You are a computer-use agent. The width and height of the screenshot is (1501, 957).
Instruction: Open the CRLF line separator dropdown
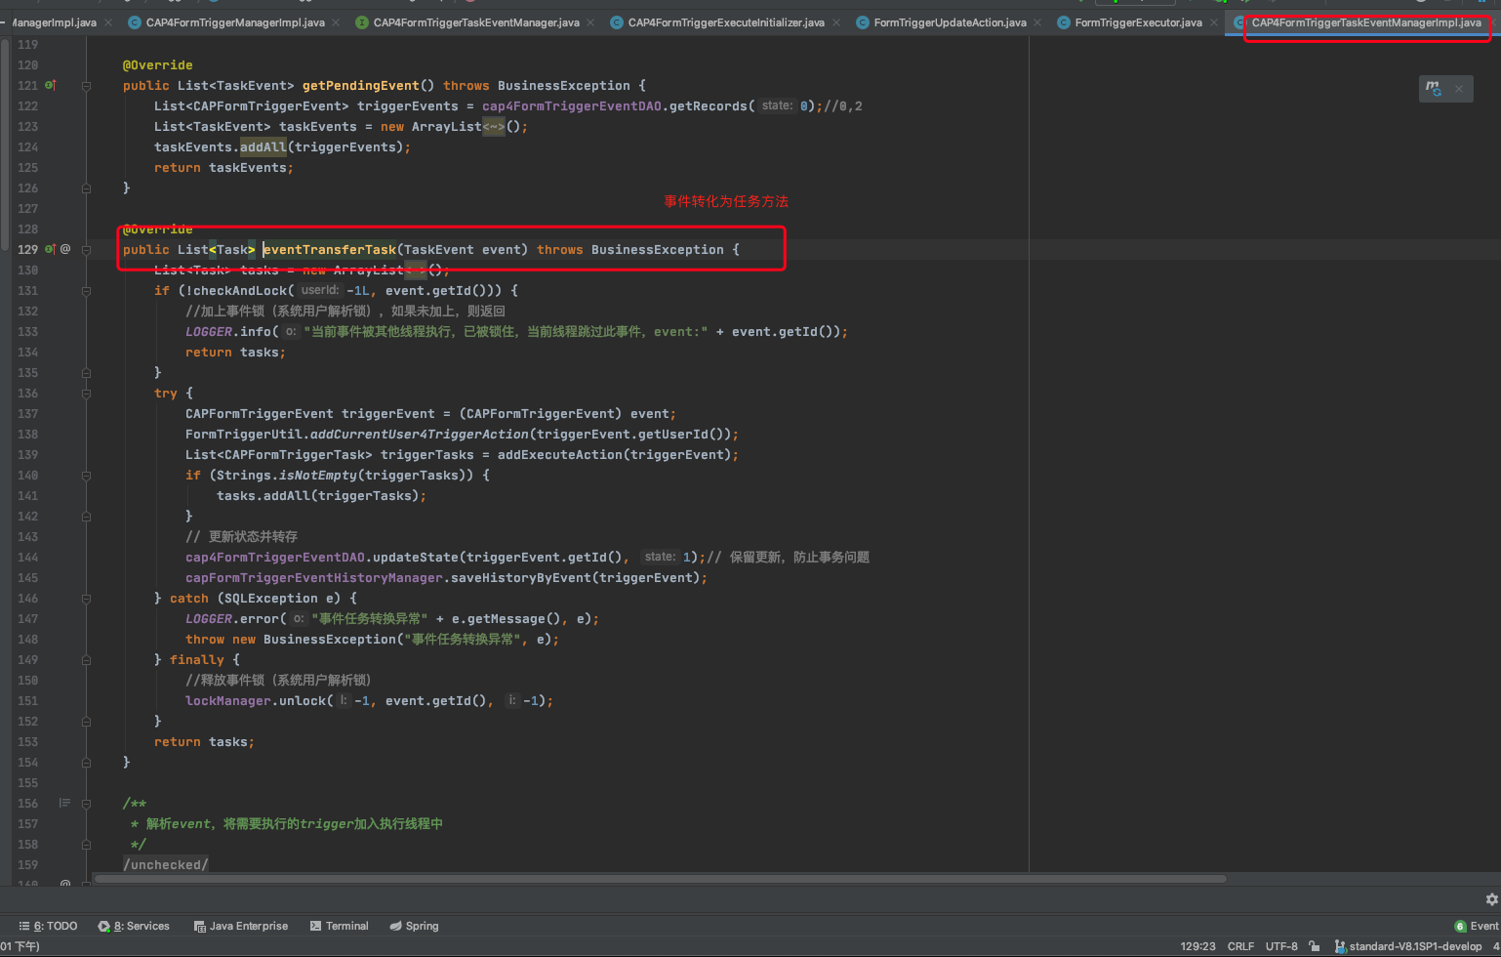point(1240,946)
